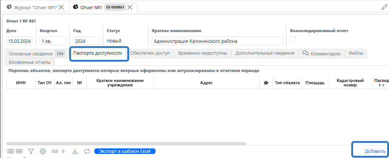The height and width of the screenshot is (158, 389).
Task: Click the 123 plus numbering icon
Action: (x=58, y=151)
